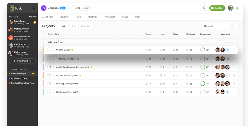Image resolution: width=250 pixels, height=126 pixels.
Task: Click risks icon in Product Marketing Plan row
Action: click(174, 75)
